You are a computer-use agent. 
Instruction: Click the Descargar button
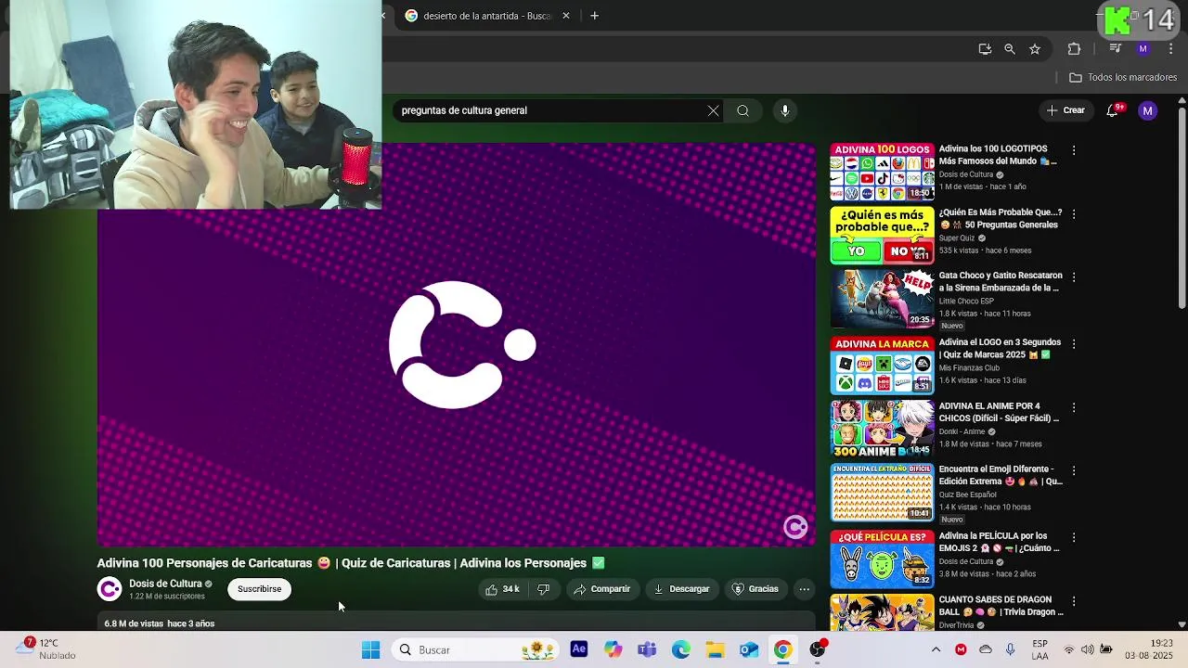click(x=681, y=589)
